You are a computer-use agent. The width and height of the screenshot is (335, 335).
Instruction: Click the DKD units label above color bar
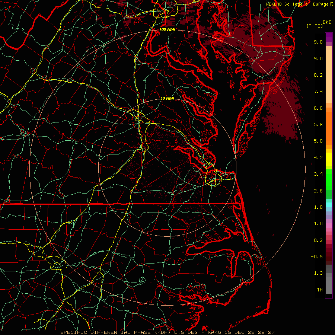(x=327, y=22)
